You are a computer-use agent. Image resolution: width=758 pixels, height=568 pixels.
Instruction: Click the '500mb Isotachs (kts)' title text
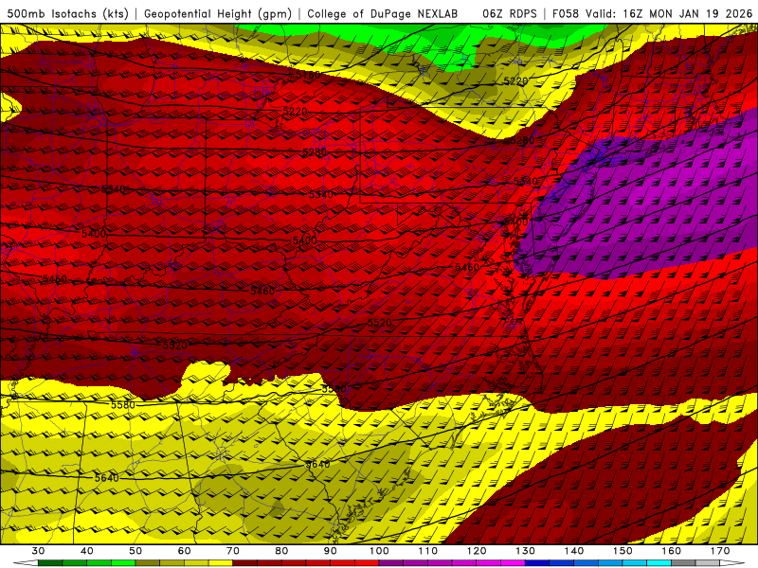pos(67,13)
